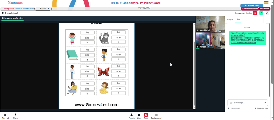The width and height of the screenshot is (274, 120).
Task: Switch to the People tab
Action: point(230,19)
